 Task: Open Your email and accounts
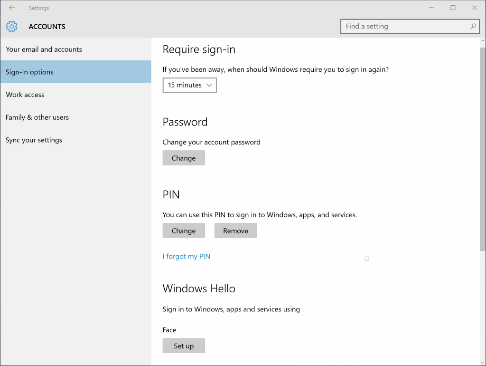click(75, 49)
